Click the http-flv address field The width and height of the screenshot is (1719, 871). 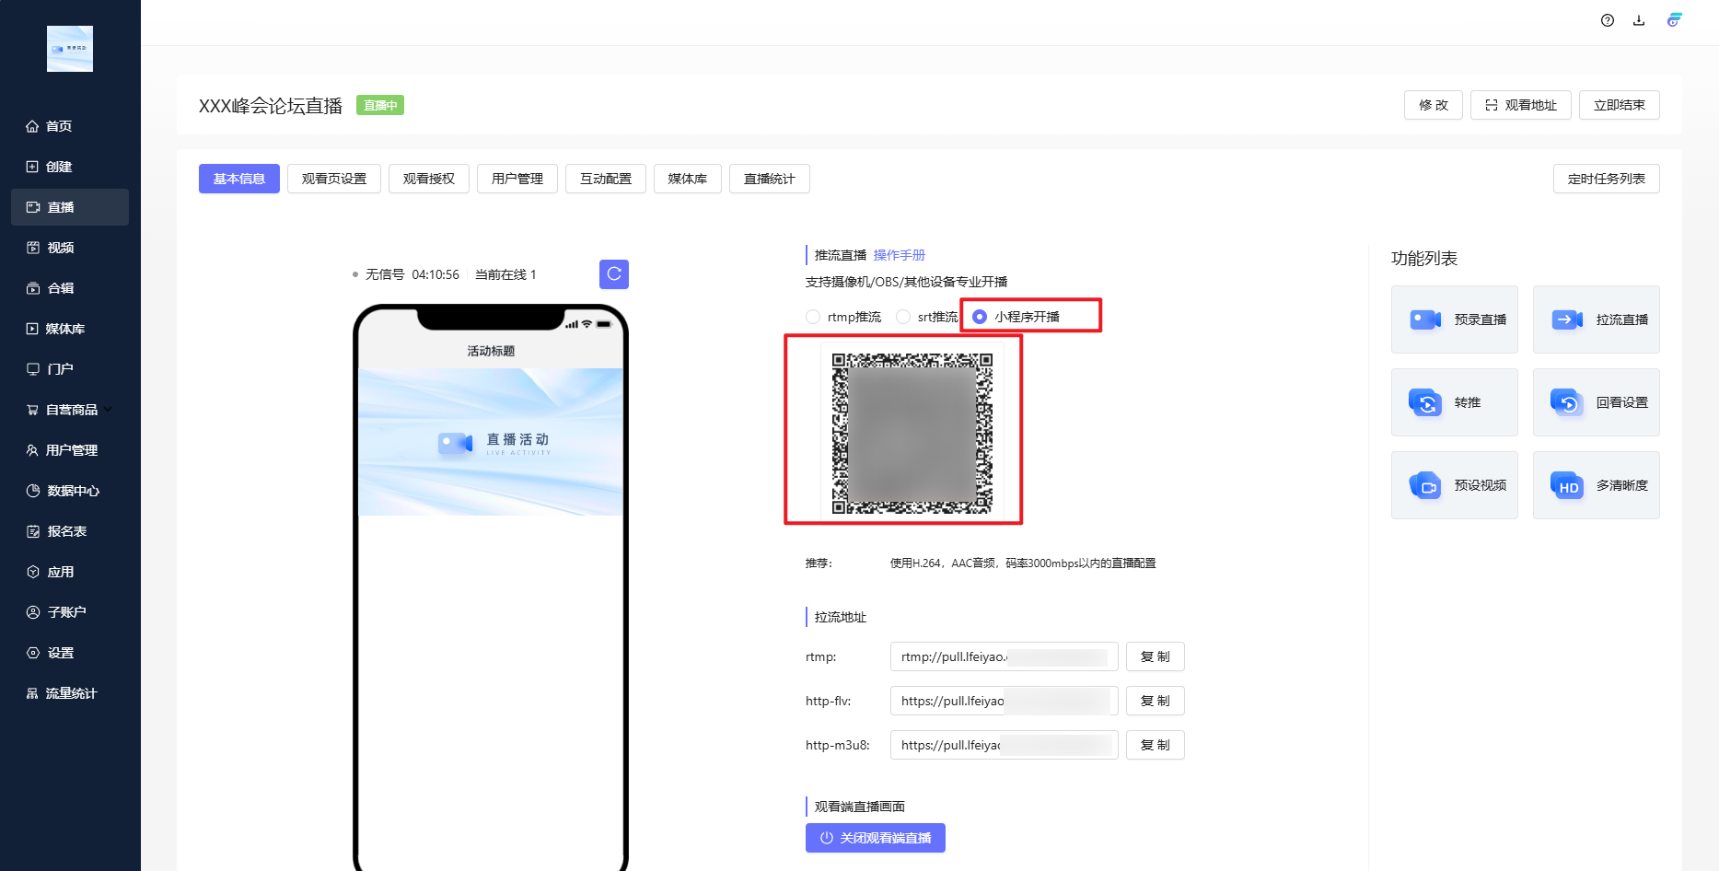click(1004, 701)
